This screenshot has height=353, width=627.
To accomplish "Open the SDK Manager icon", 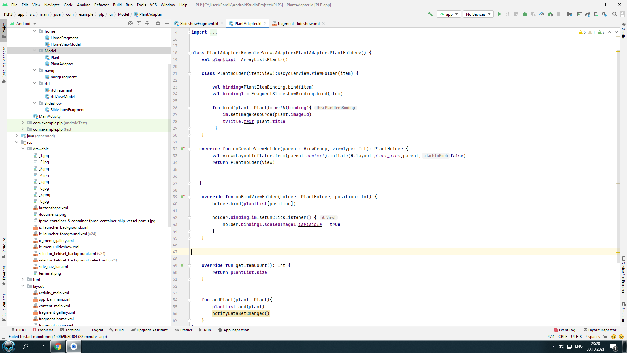I will (604, 14).
